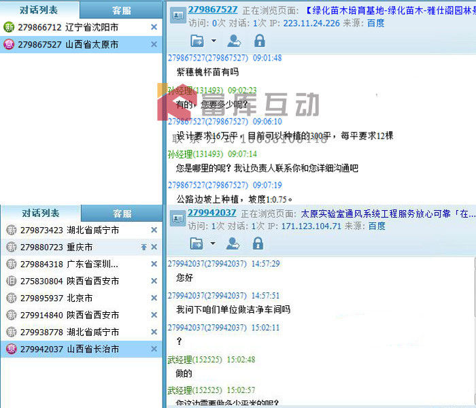Click the red 意 badge on 279867527
The width and height of the screenshot is (476, 408).
(x=9, y=45)
